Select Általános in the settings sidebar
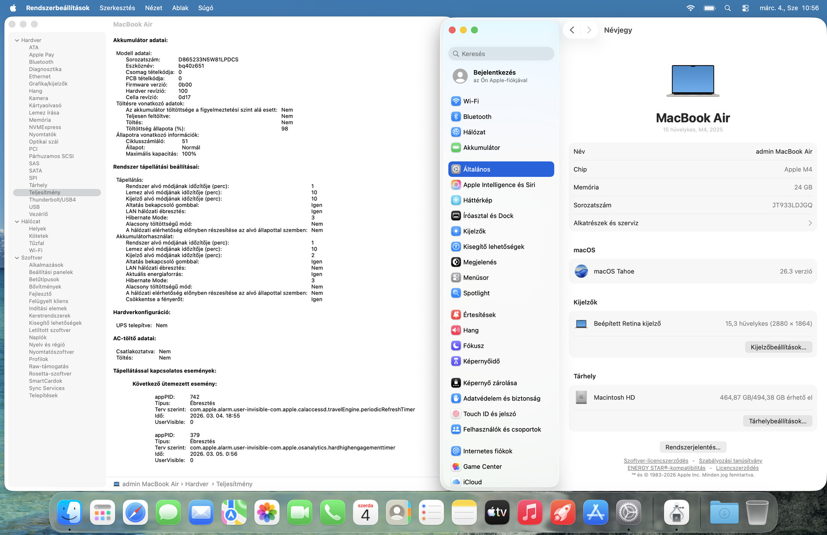The width and height of the screenshot is (827, 535). pyautogui.click(x=501, y=169)
